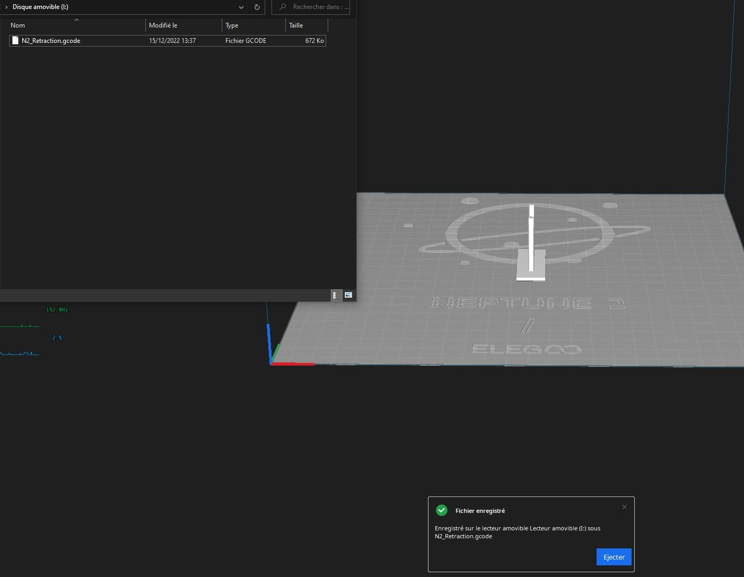Close the Fichier enregistré notification
This screenshot has width=744, height=577.
point(624,507)
